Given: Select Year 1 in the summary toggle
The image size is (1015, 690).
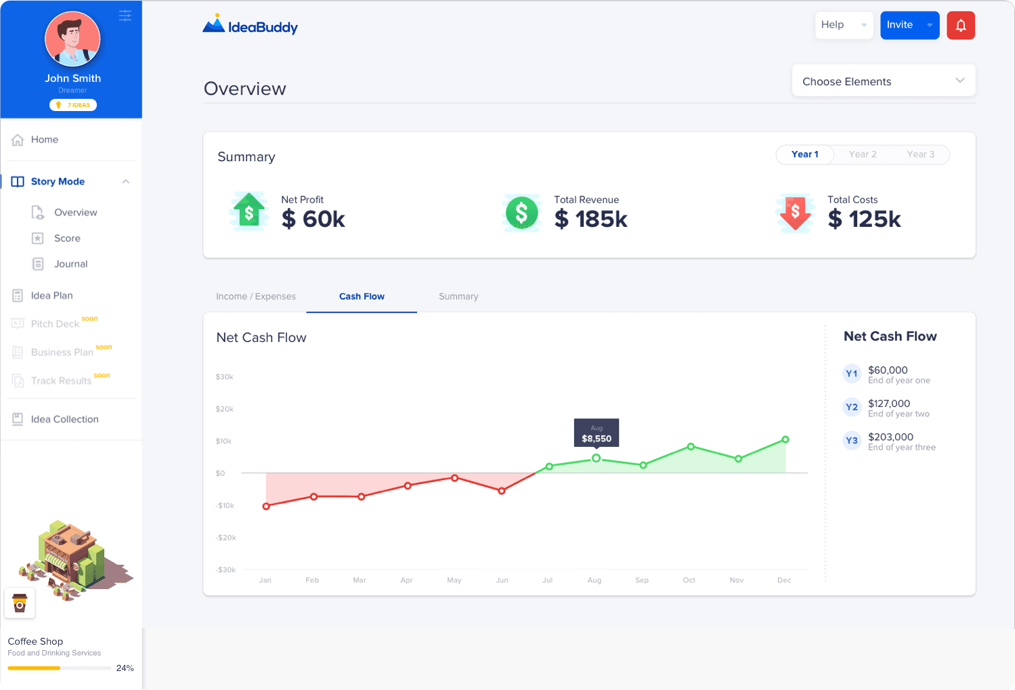Looking at the screenshot, I should 804,154.
